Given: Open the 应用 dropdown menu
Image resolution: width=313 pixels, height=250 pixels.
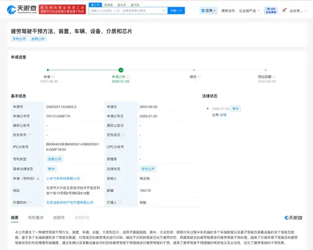Looking at the screenshot, I should (209, 10).
